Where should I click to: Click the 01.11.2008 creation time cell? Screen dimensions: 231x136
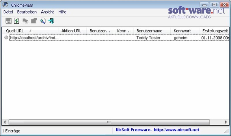[215, 38]
